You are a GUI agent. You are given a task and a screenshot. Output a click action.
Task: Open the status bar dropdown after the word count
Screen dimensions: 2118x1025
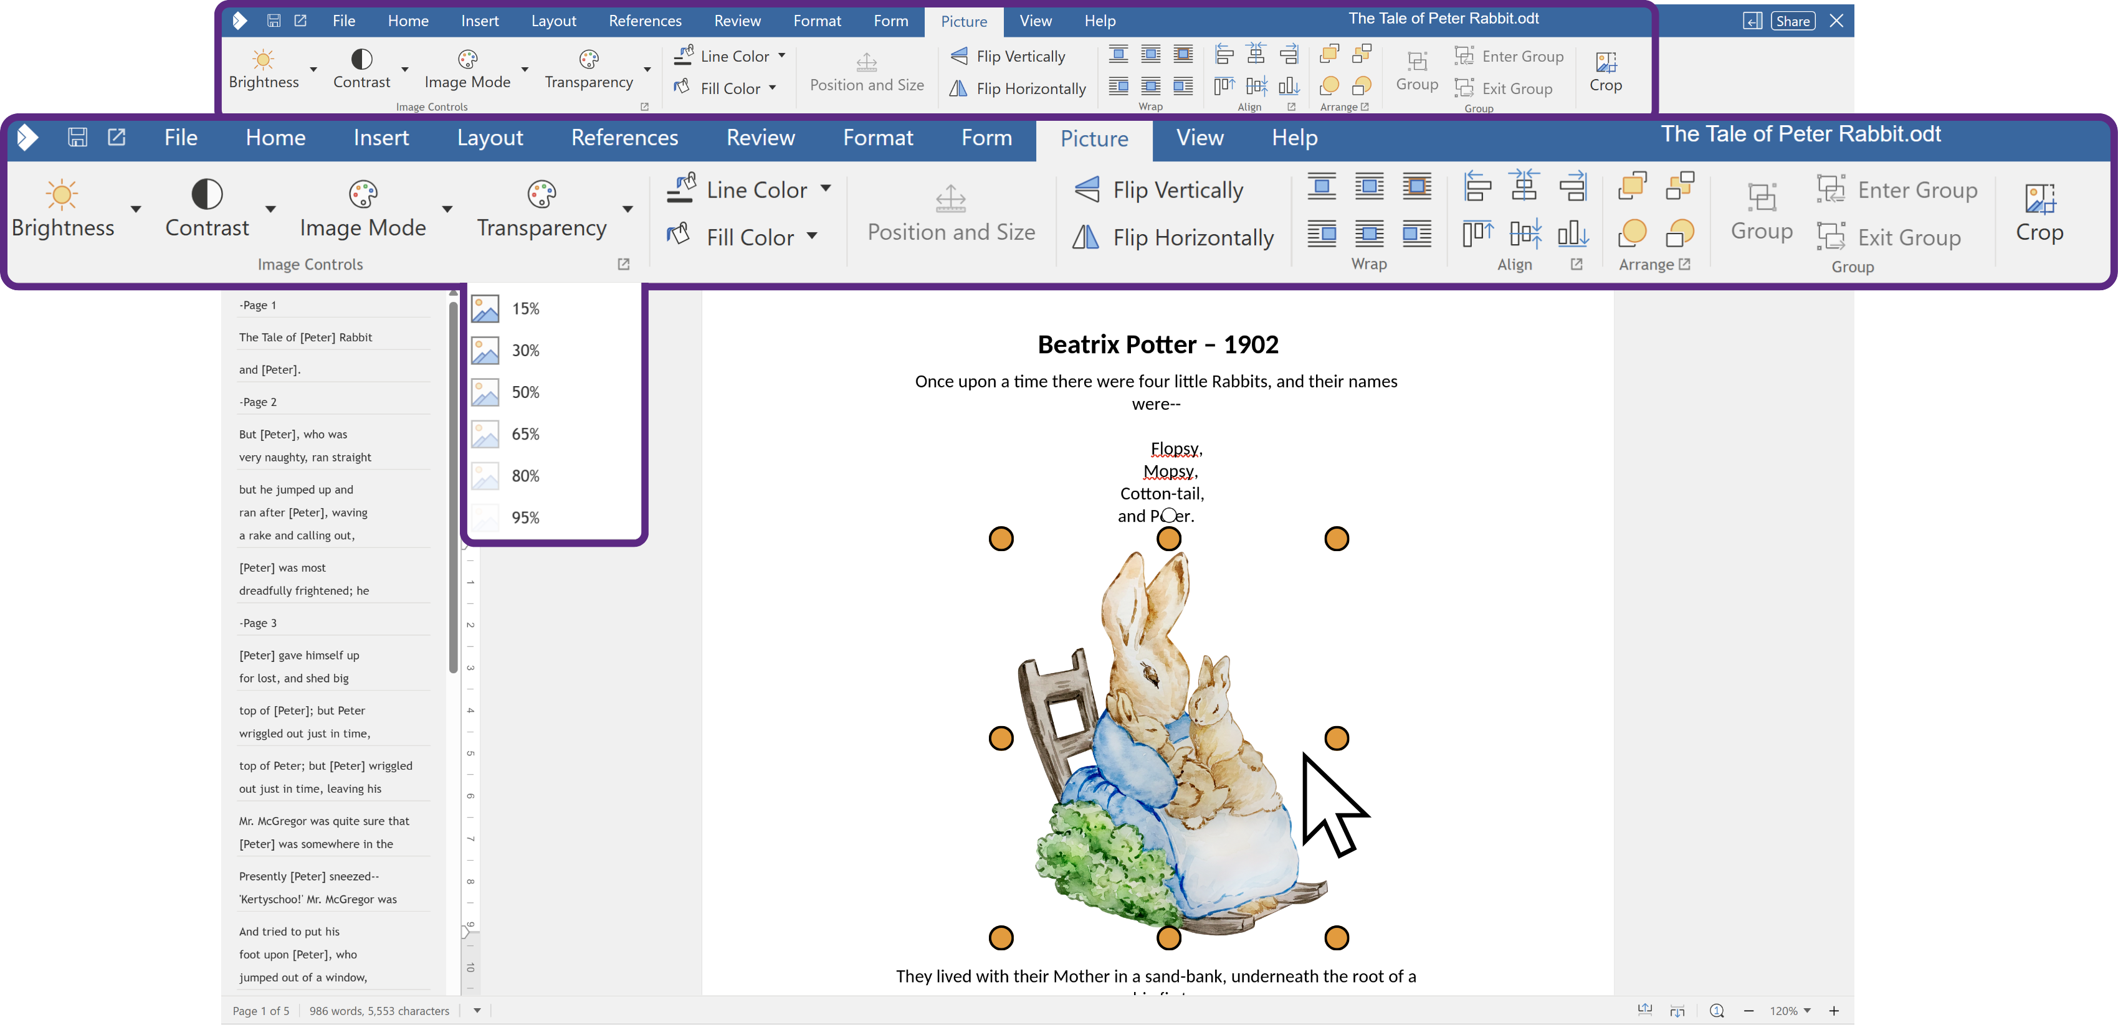coord(477,1011)
